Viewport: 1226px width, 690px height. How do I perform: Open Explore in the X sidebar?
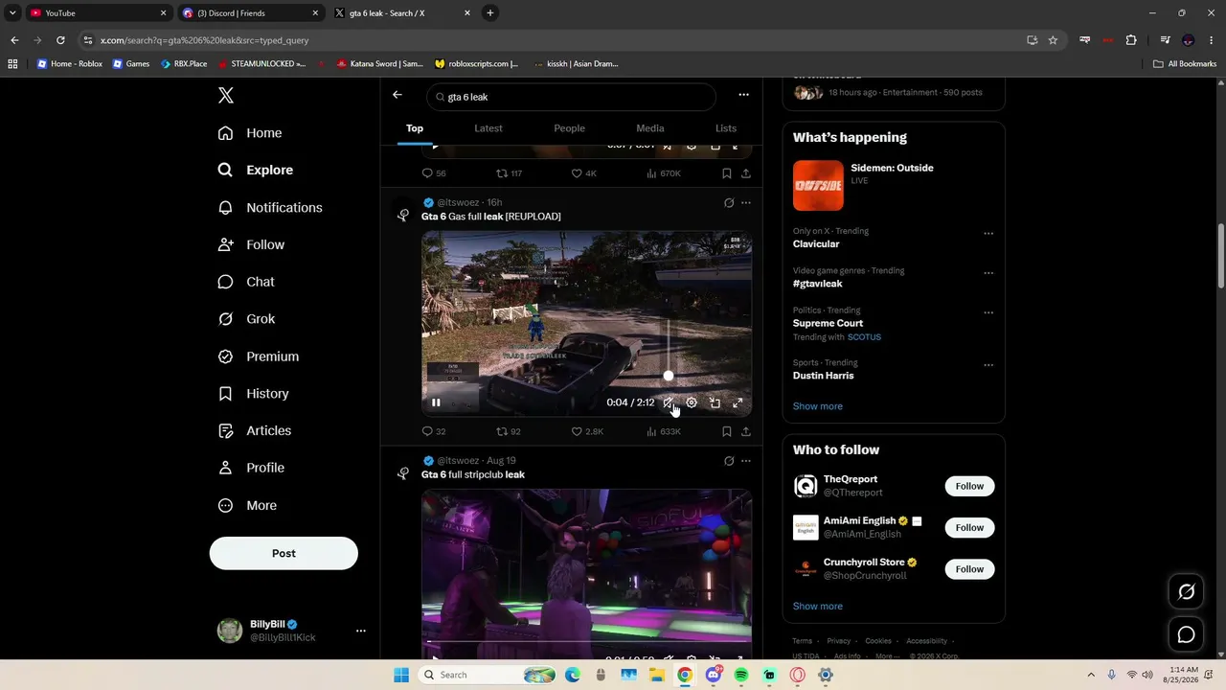click(256, 170)
